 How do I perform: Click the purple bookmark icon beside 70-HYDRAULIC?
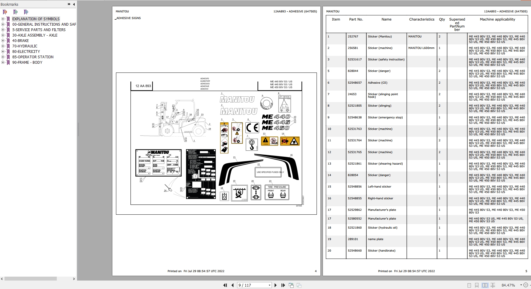pyautogui.click(x=8, y=46)
